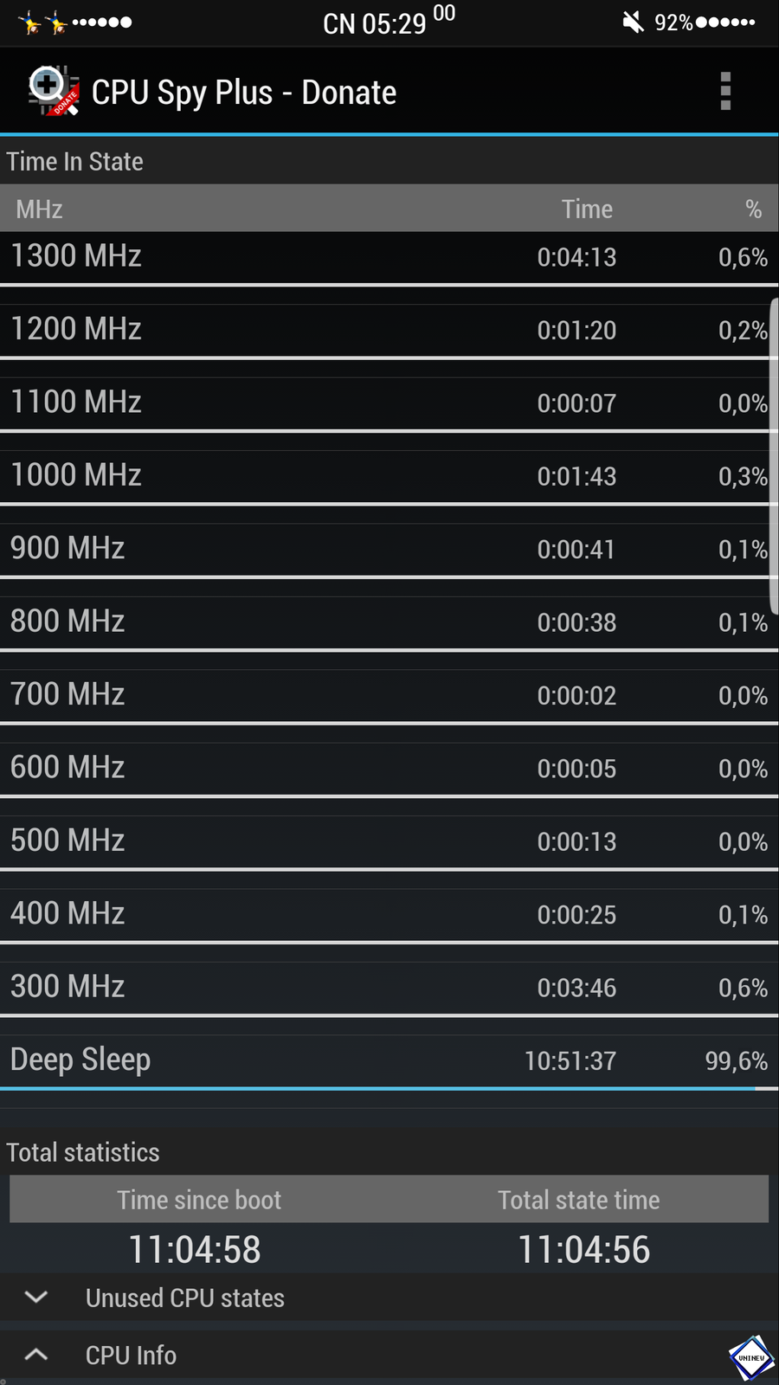This screenshot has height=1385, width=779.
Task: Open the three-dot overflow menu
Action: (725, 91)
